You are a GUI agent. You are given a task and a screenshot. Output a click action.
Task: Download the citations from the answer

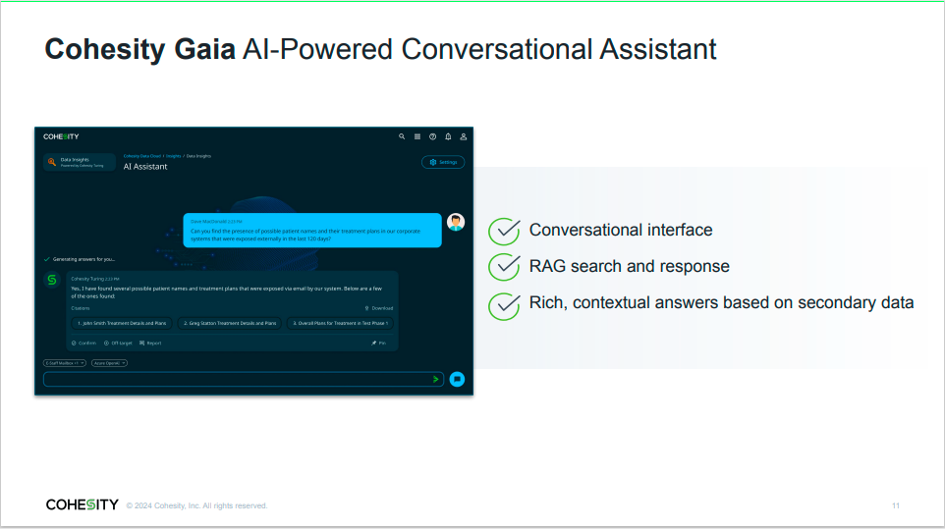click(x=379, y=308)
